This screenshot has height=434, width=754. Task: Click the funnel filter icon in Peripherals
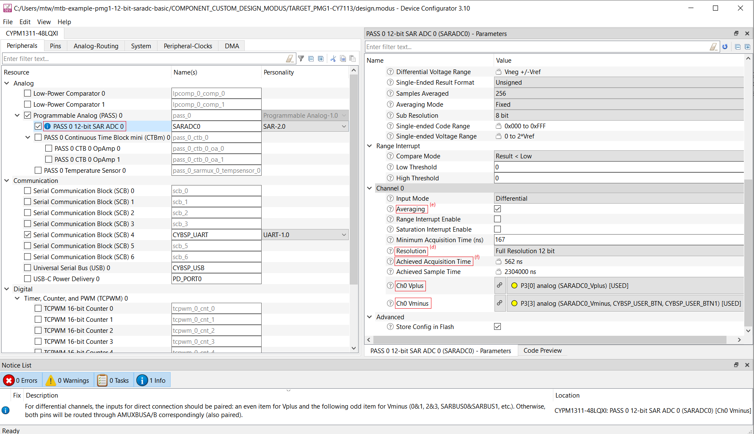pyautogui.click(x=301, y=59)
